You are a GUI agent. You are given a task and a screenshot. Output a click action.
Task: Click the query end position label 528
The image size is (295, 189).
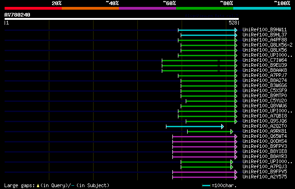(x=233, y=23)
